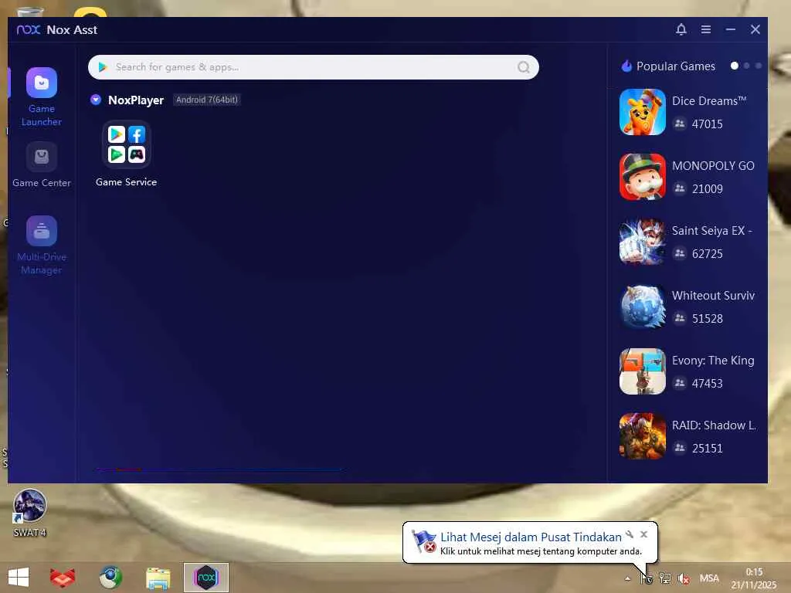Open the Whiteout Survival game icon
Screen dimensions: 791x593
tap(642, 307)
